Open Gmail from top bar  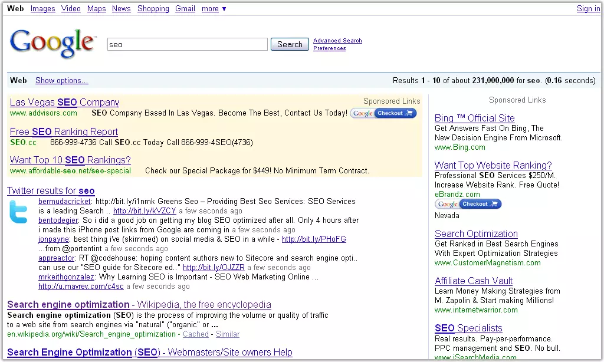pyautogui.click(x=185, y=9)
